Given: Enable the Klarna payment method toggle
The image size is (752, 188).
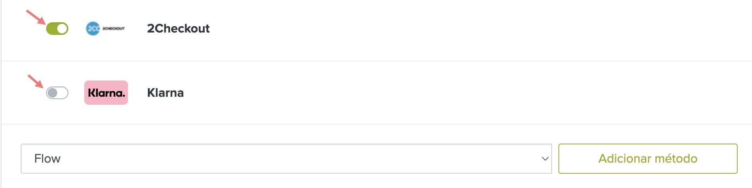Looking at the screenshot, I should pos(57,93).
